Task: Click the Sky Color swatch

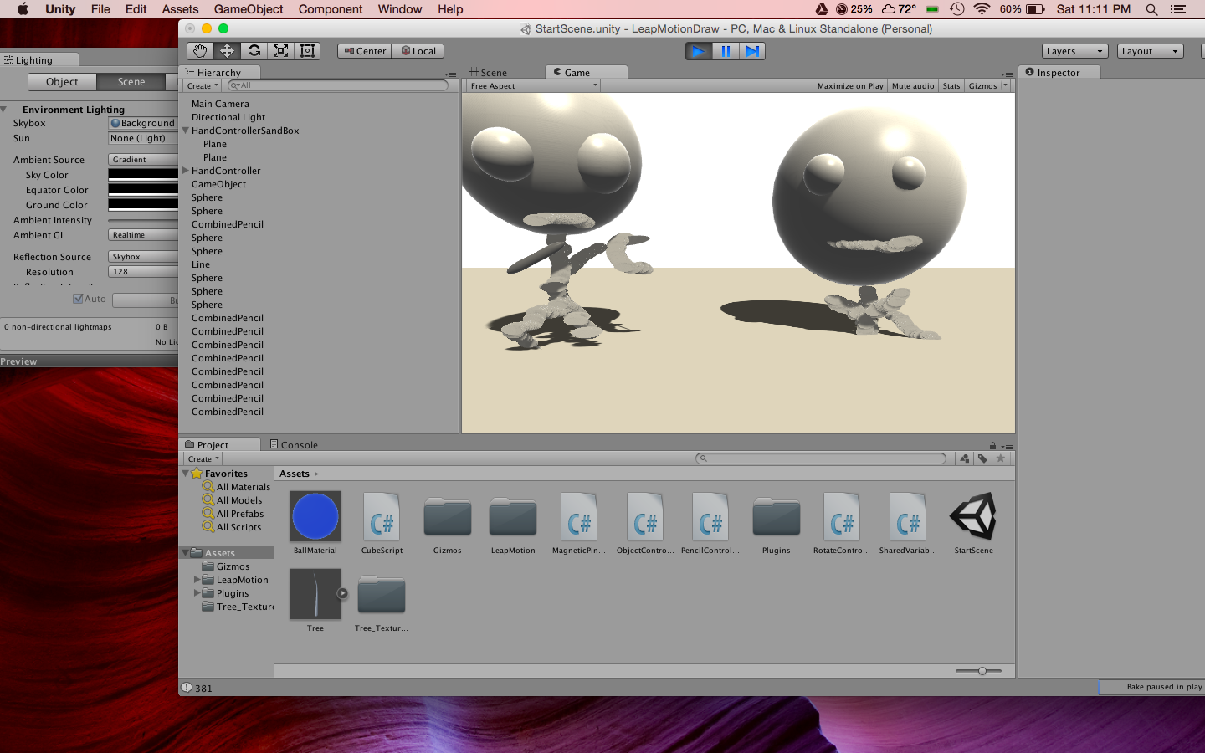Action: coord(143,175)
